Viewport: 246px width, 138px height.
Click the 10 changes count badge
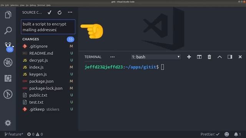(70, 39)
